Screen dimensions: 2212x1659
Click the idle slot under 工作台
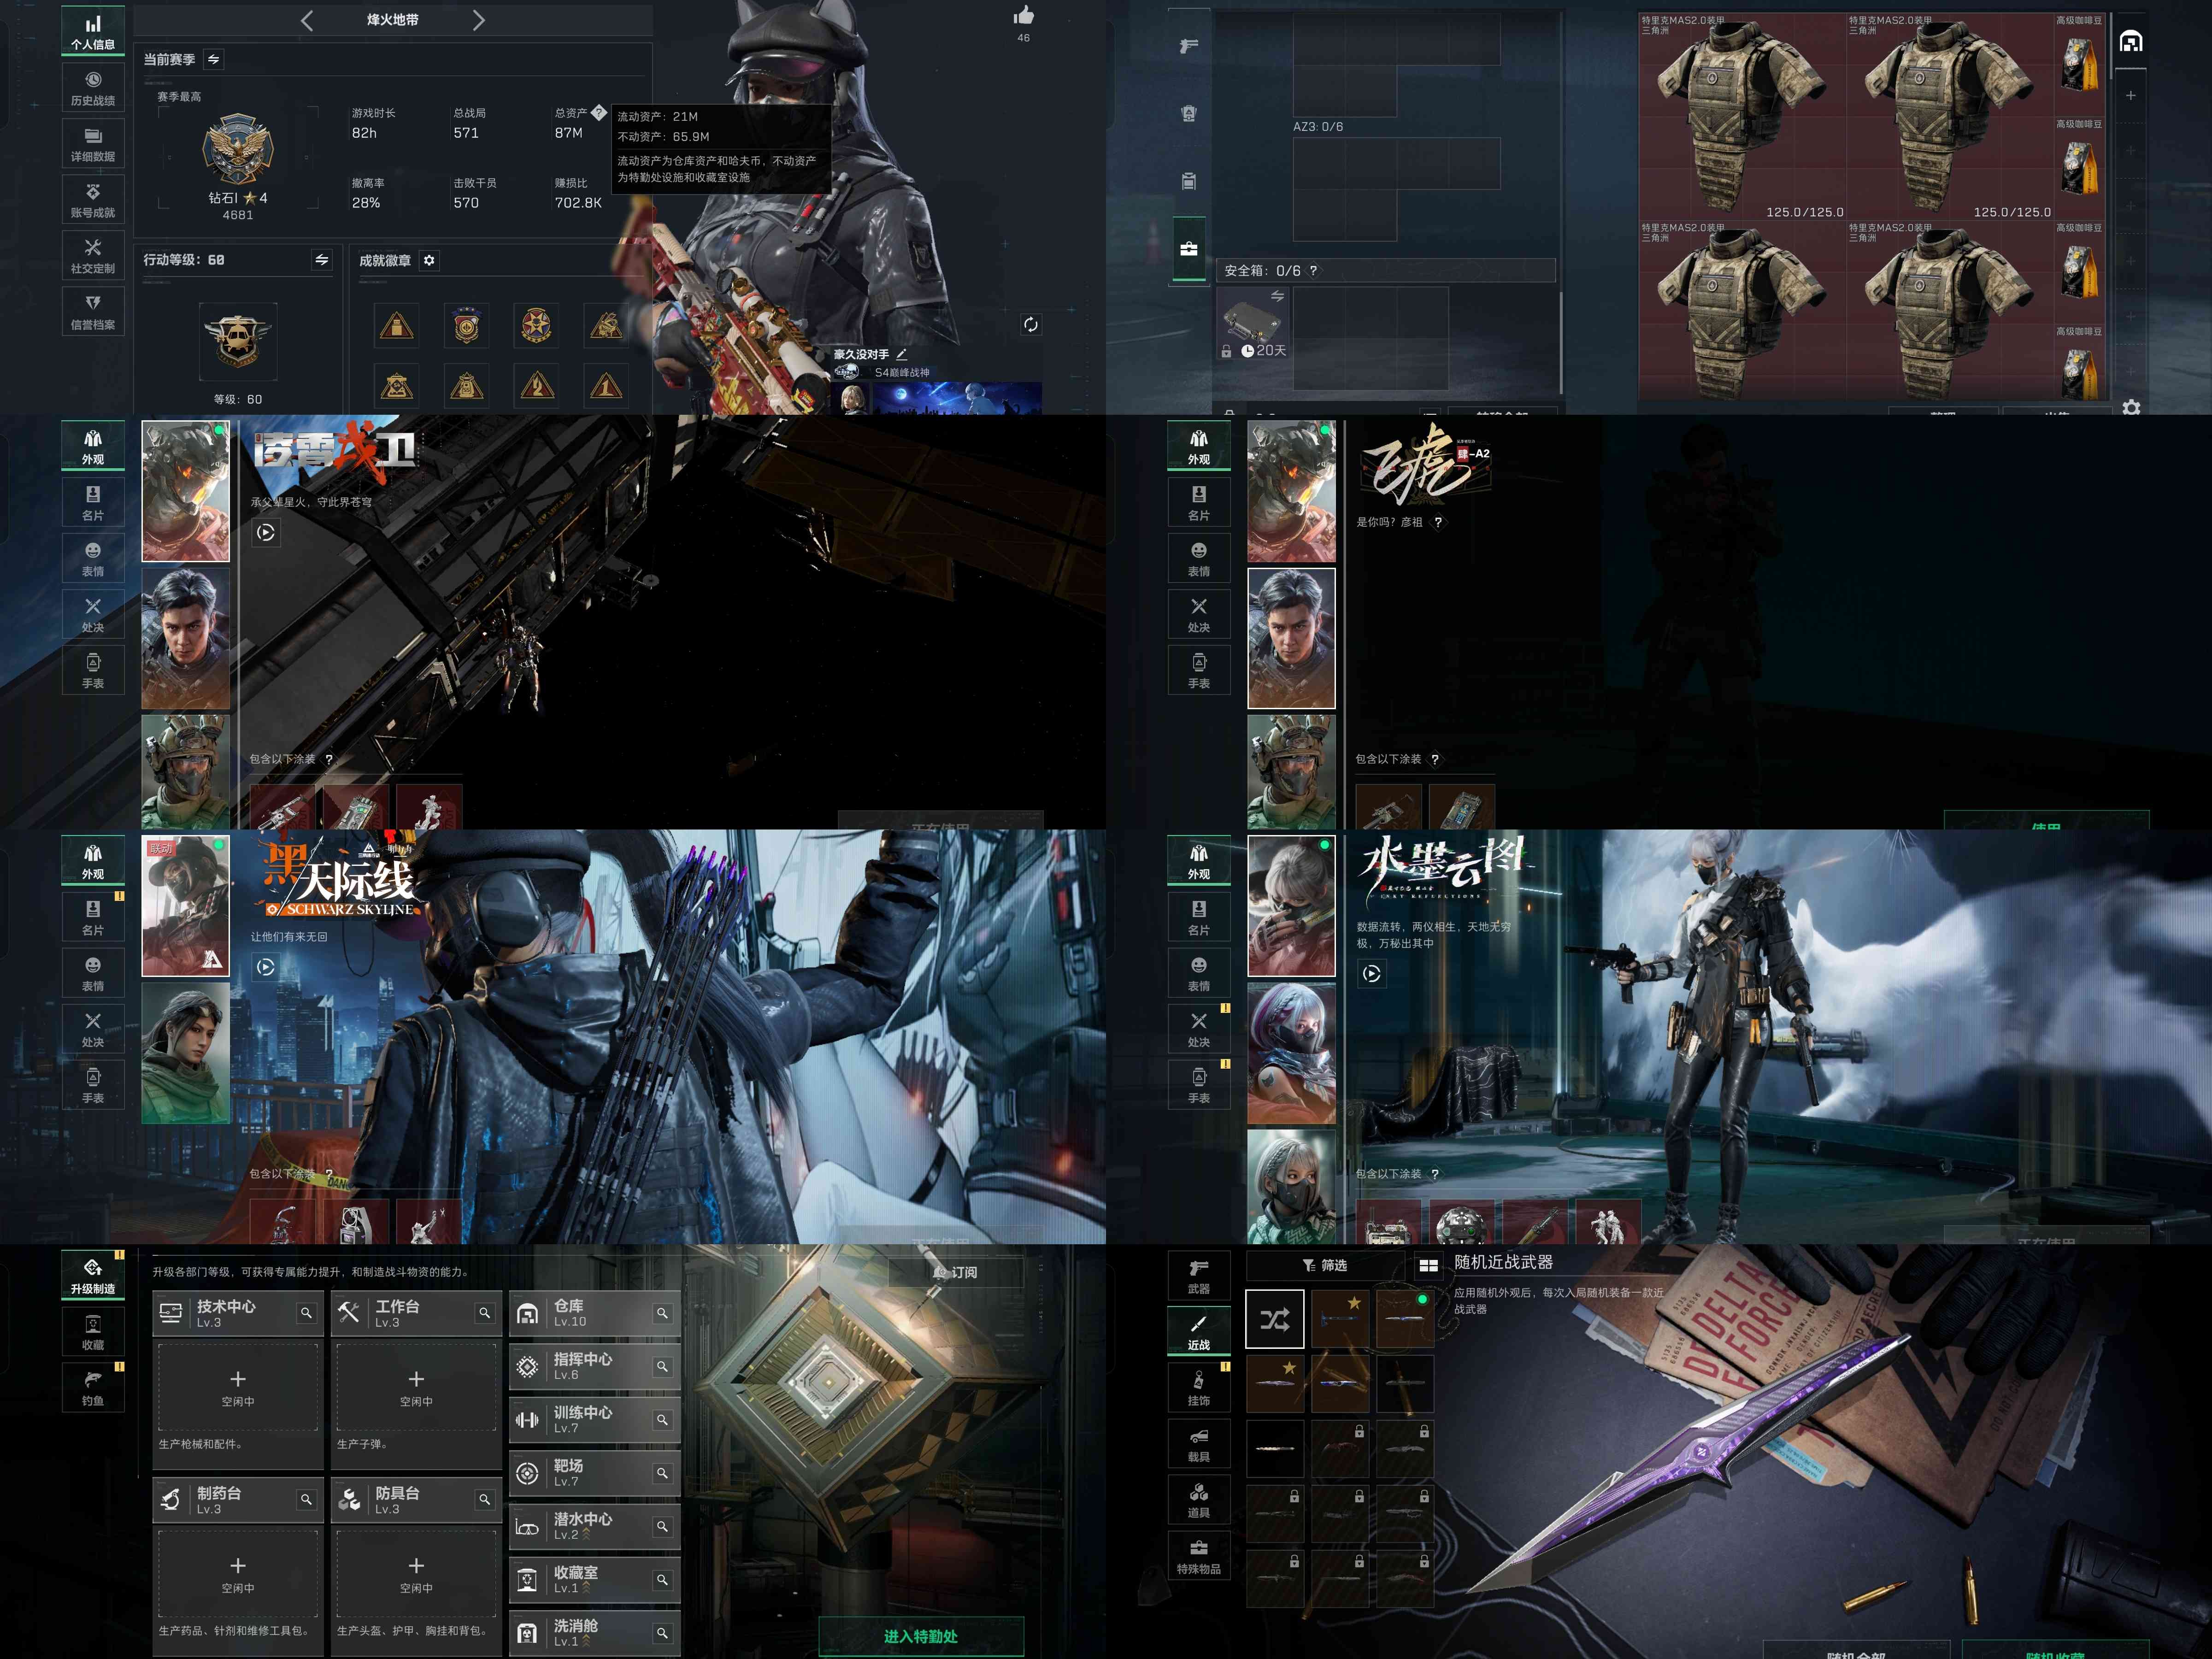[416, 1387]
